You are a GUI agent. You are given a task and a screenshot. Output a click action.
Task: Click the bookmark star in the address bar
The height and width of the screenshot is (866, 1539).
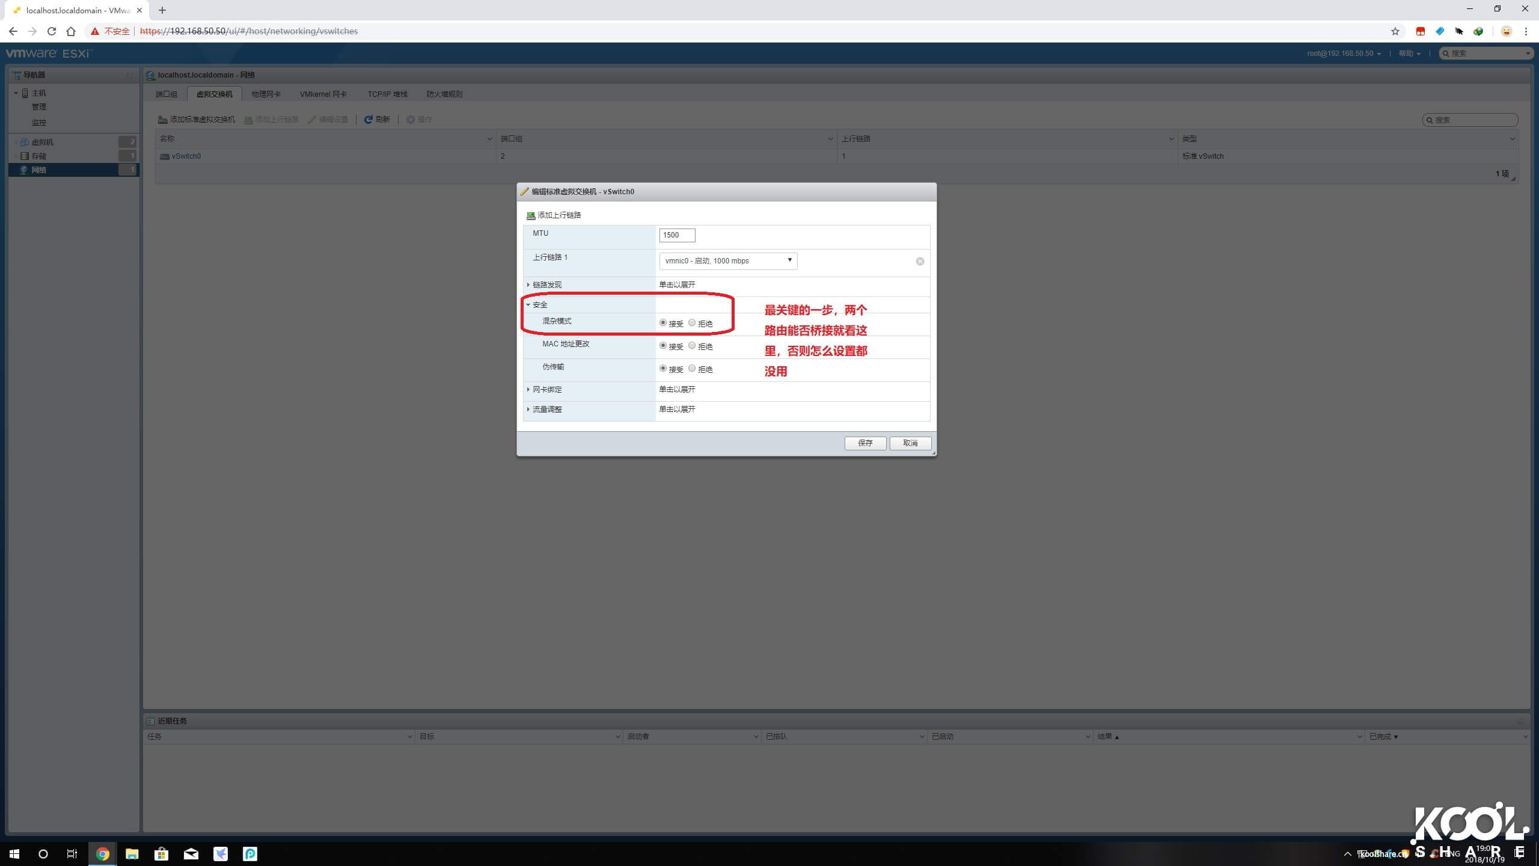(x=1394, y=31)
